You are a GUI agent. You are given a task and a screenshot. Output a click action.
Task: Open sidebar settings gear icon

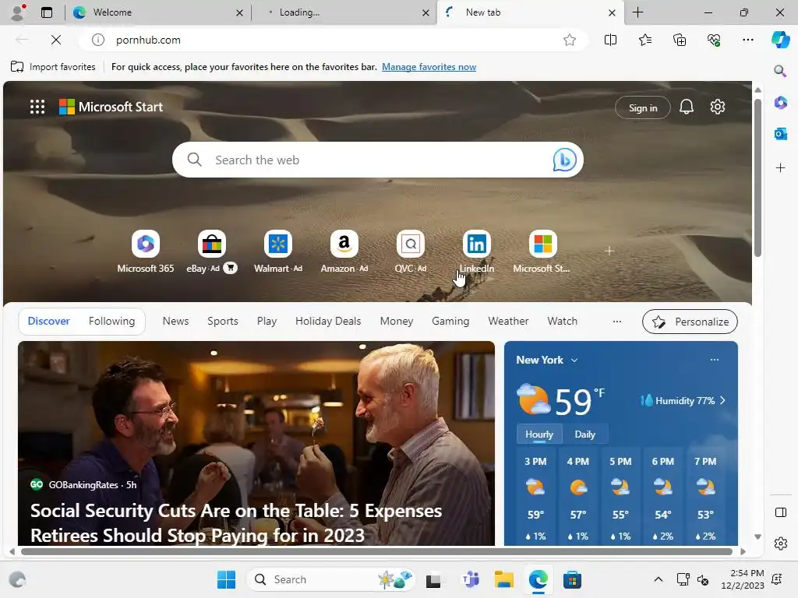coord(780,543)
